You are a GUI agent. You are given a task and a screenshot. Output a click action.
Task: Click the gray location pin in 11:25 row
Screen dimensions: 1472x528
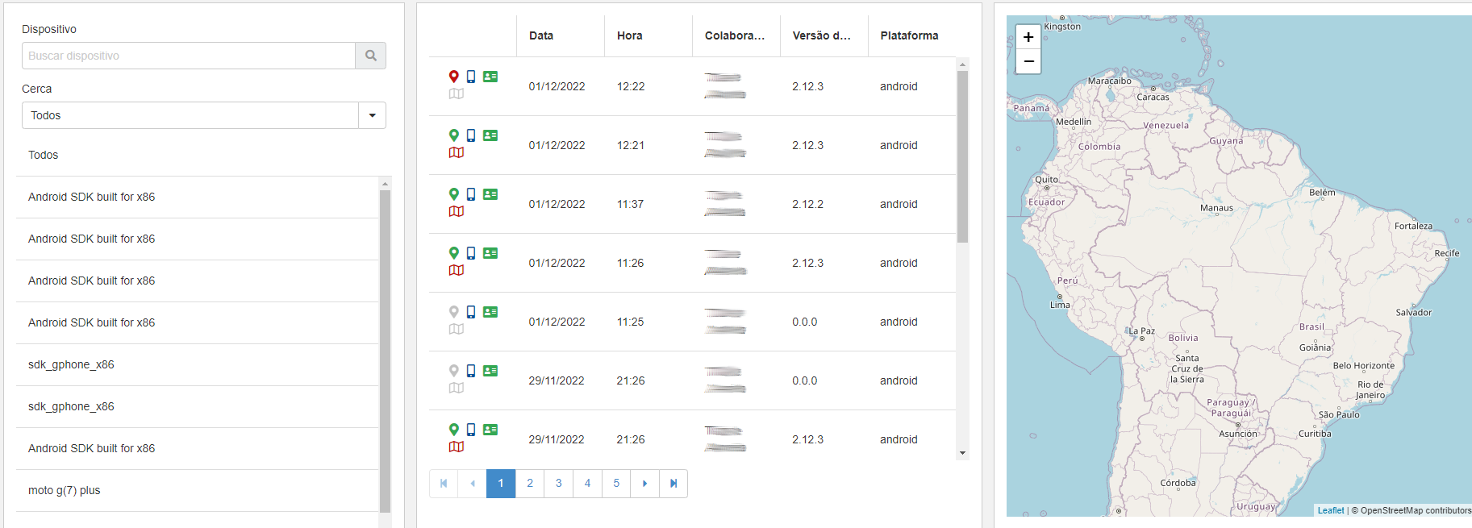pos(454,312)
